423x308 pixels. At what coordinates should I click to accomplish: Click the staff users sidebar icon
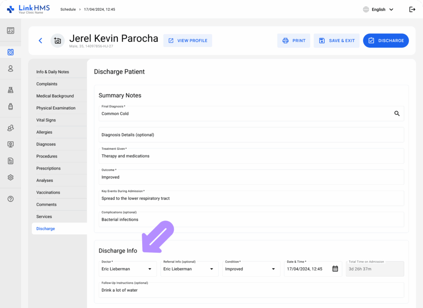point(10,128)
